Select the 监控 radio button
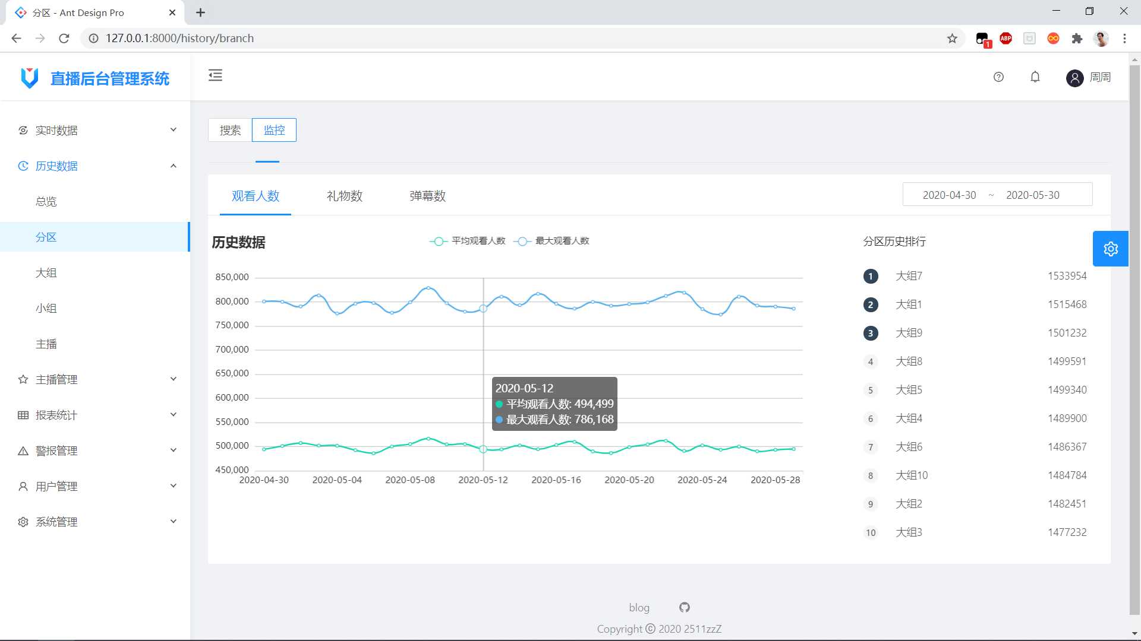The width and height of the screenshot is (1141, 641). 274,130
